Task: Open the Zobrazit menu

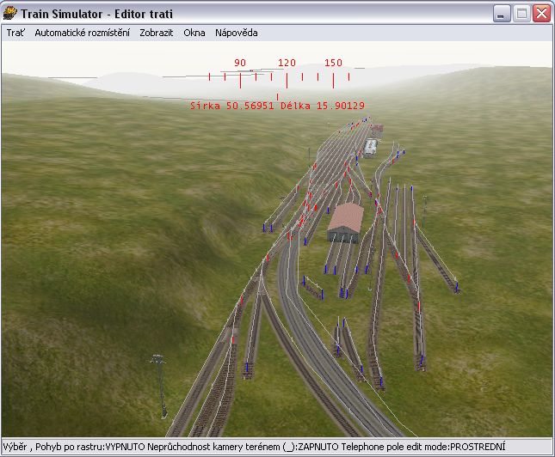Action: pos(156,33)
